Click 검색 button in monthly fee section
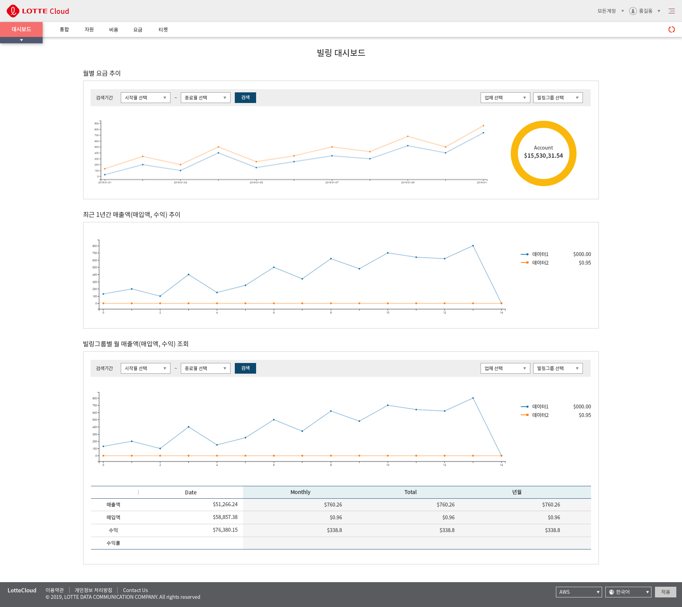 [245, 98]
